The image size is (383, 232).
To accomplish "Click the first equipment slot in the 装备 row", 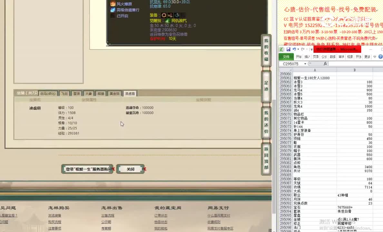I will 164,15.
